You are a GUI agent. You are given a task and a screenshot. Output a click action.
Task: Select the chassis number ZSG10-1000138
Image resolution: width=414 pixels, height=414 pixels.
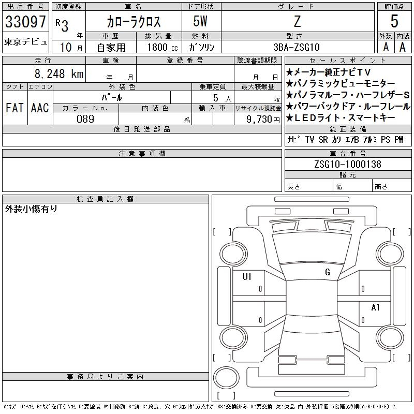click(x=348, y=164)
